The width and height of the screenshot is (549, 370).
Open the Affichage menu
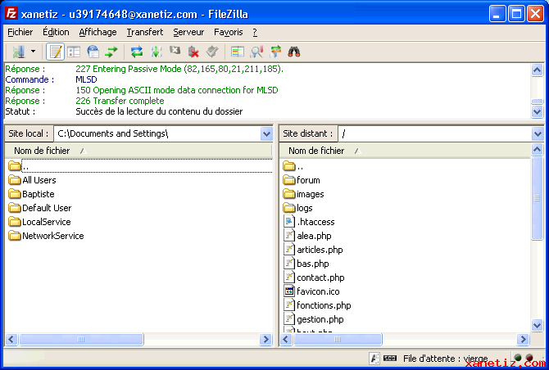coord(98,32)
